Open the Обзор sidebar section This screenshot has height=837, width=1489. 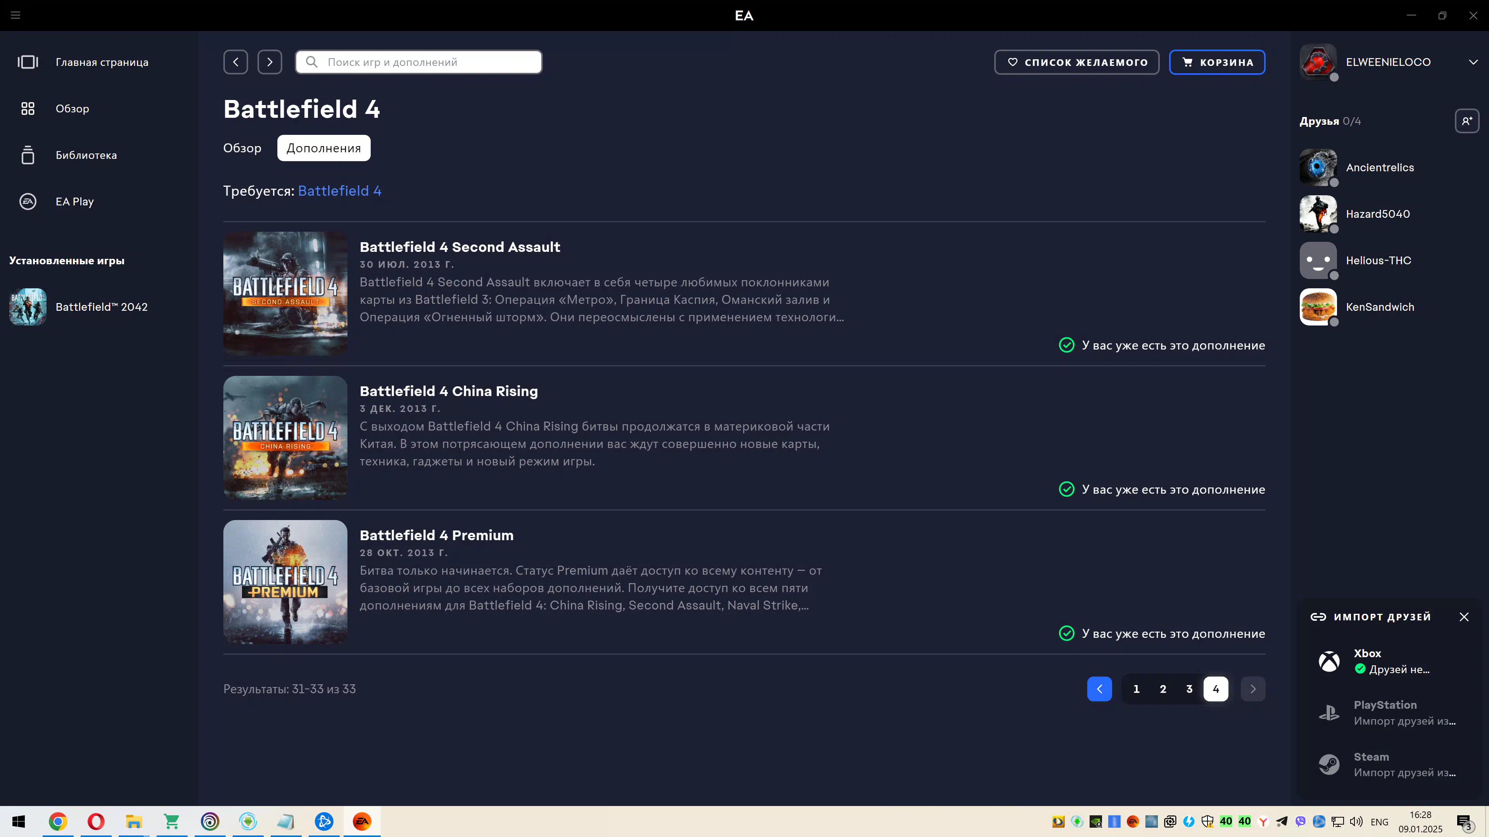[x=99, y=108]
